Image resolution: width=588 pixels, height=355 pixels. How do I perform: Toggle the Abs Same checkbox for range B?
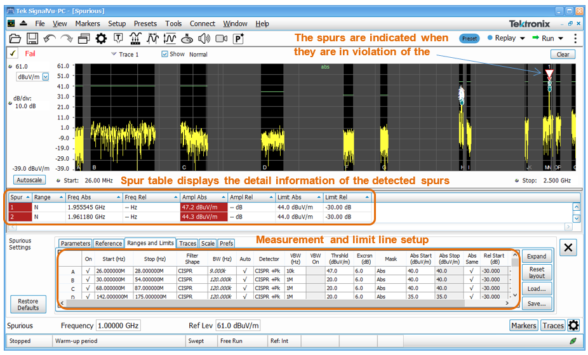[472, 279]
